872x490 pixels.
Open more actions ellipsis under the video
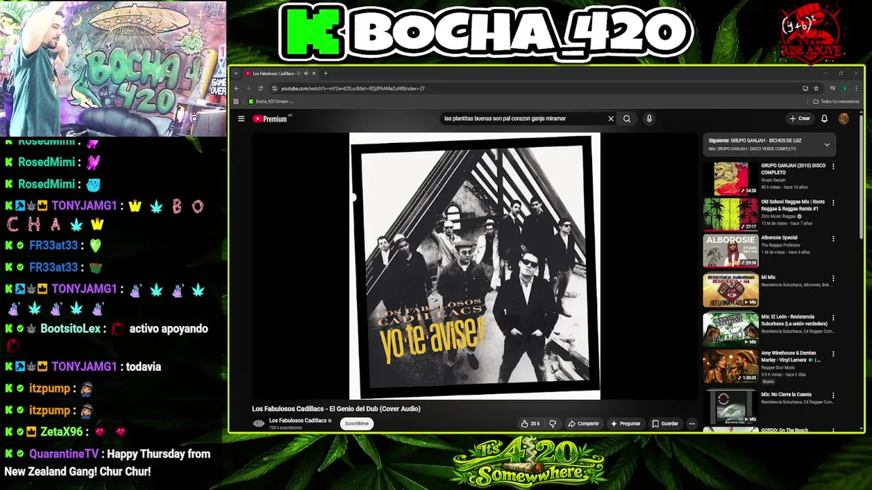(691, 423)
